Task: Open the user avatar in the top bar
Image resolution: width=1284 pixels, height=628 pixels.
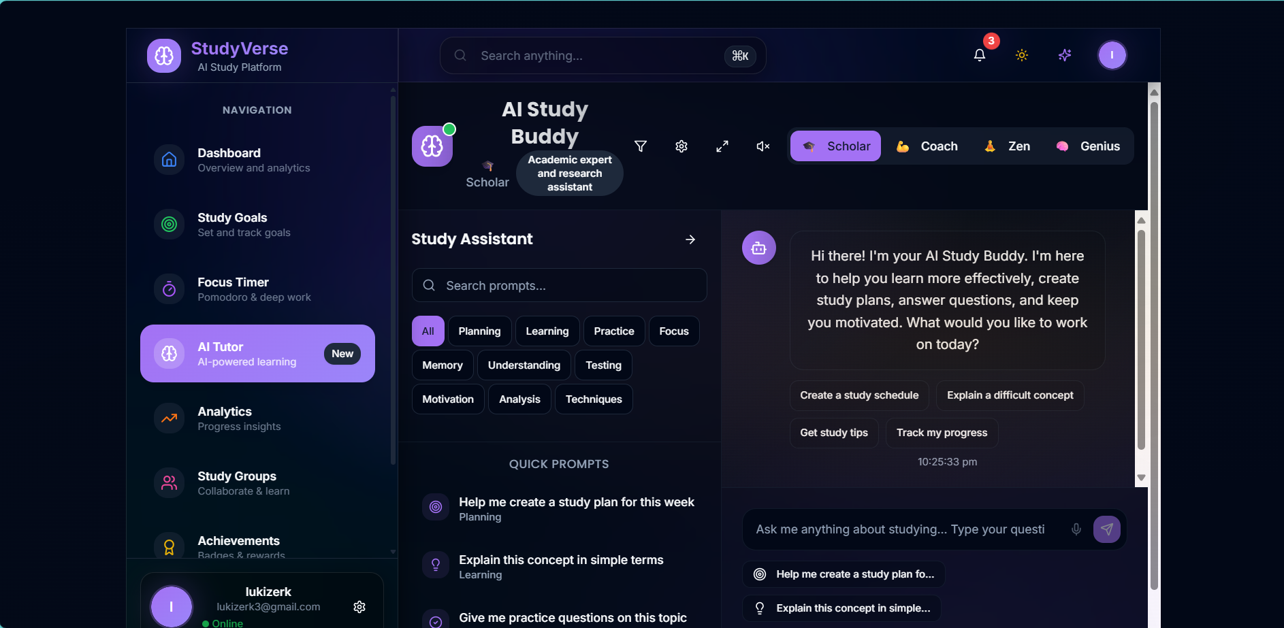Action: point(1112,55)
